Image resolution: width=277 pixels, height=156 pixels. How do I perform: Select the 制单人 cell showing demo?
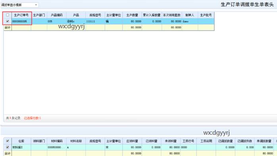pyautogui.click(x=190, y=21)
